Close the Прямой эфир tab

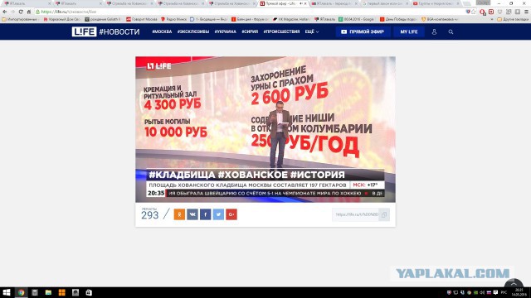tap(305, 3)
